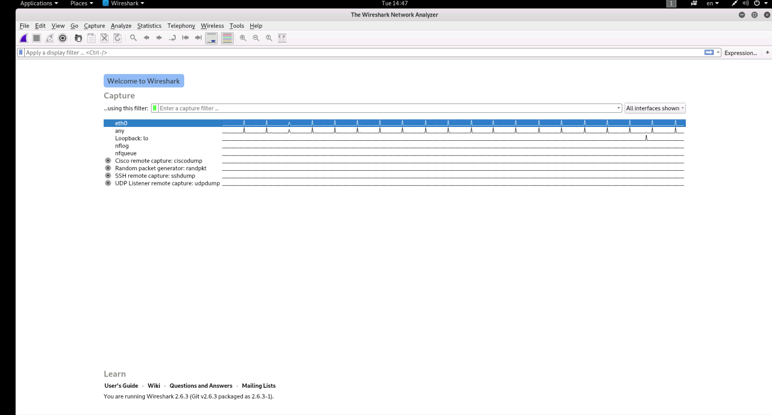Click the restart current capture icon
This screenshot has width=772, height=415.
click(x=50, y=38)
